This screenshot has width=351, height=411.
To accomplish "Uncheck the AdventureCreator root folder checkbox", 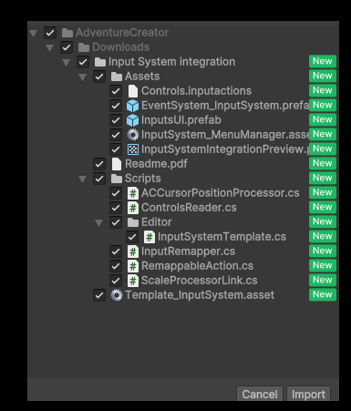I will click(x=50, y=33).
